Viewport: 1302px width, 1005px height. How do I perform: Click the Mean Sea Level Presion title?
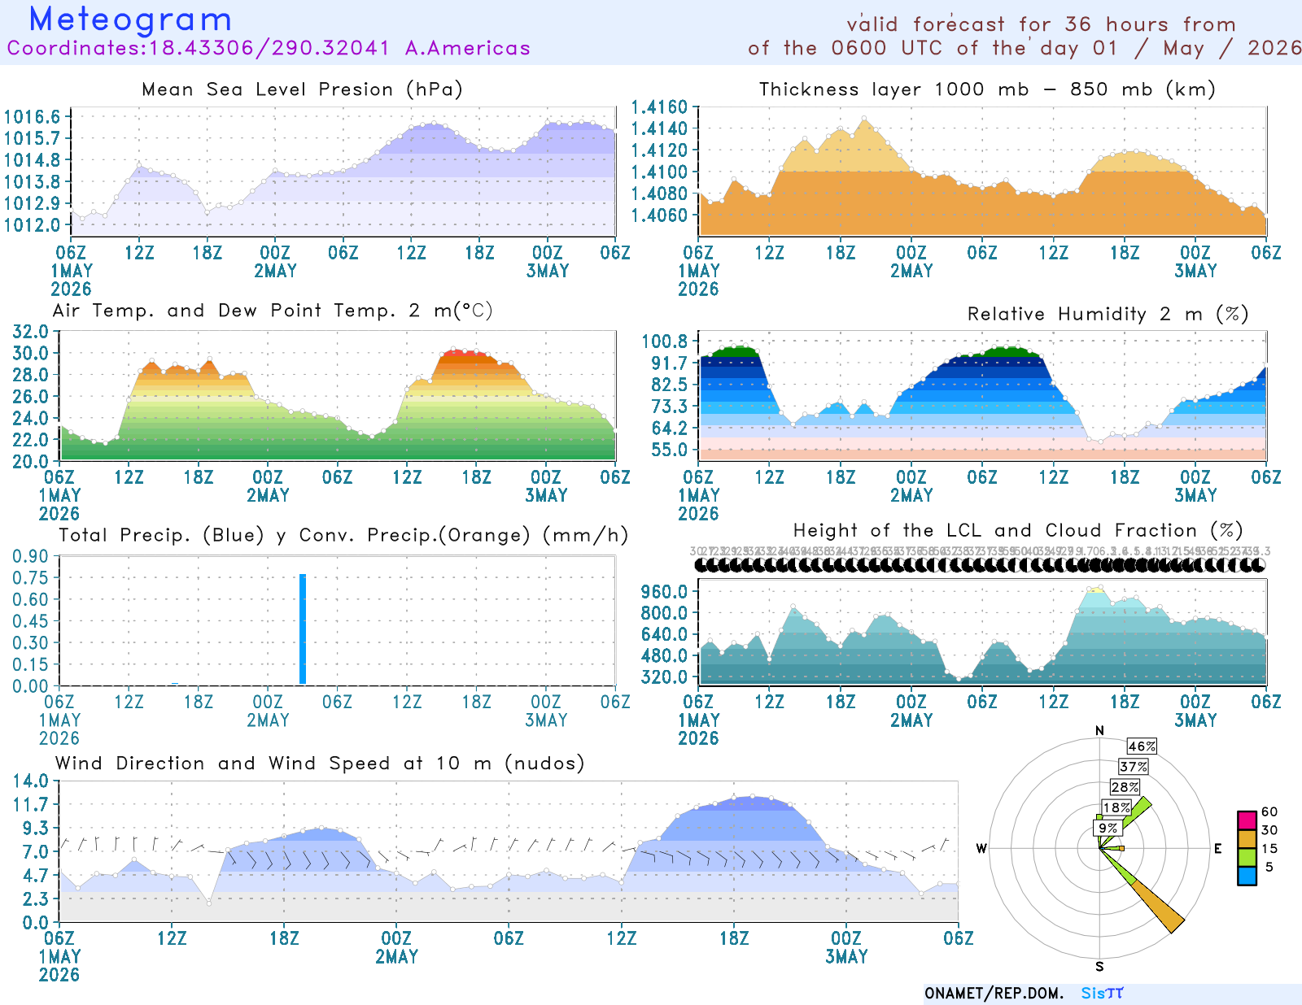[302, 89]
